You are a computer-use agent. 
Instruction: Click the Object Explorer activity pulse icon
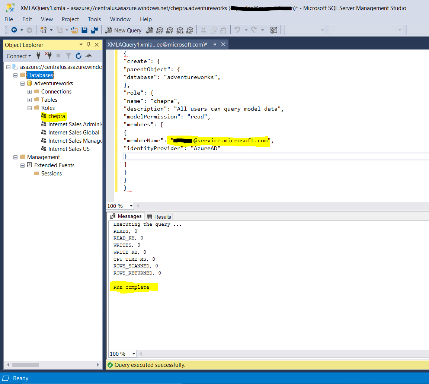pyautogui.click(x=89, y=56)
